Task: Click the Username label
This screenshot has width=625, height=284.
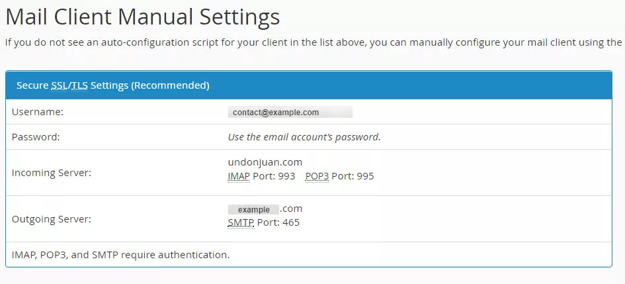Action: [x=38, y=112]
